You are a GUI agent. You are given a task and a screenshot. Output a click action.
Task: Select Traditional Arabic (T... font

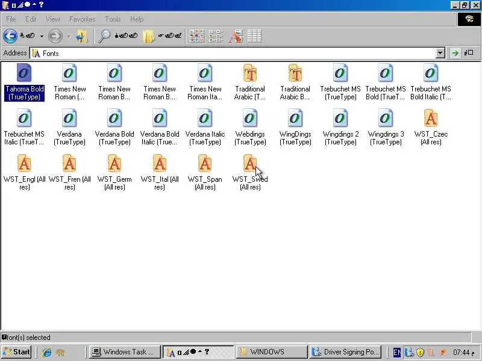[x=250, y=82]
